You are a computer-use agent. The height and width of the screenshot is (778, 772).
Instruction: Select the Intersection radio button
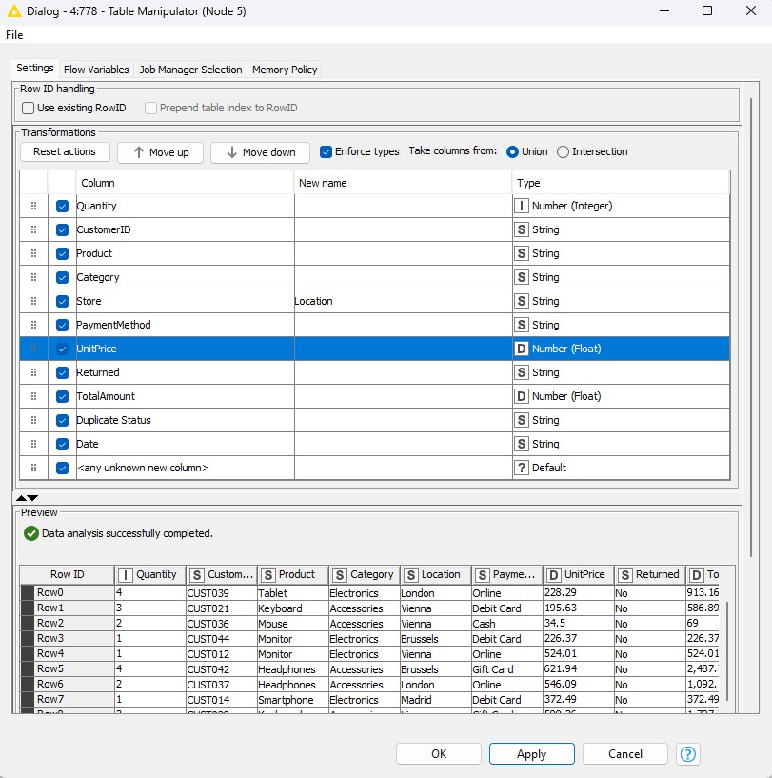[x=564, y=151]
